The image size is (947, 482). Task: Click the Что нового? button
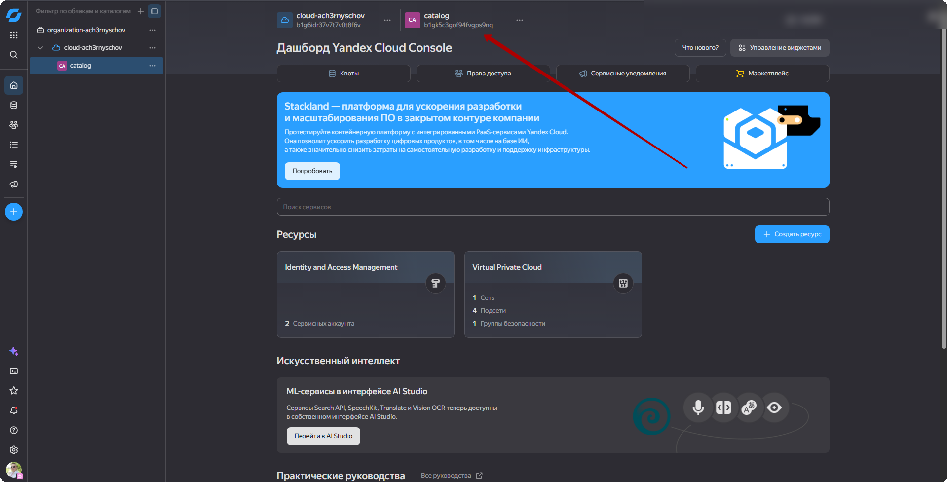pos(700,48)
